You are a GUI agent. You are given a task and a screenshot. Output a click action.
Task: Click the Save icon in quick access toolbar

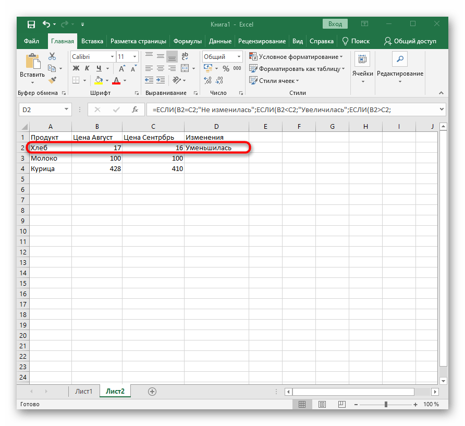[31, 25]
